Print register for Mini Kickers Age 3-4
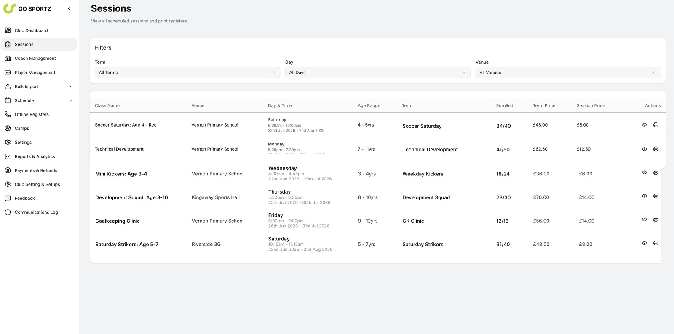 655,172
